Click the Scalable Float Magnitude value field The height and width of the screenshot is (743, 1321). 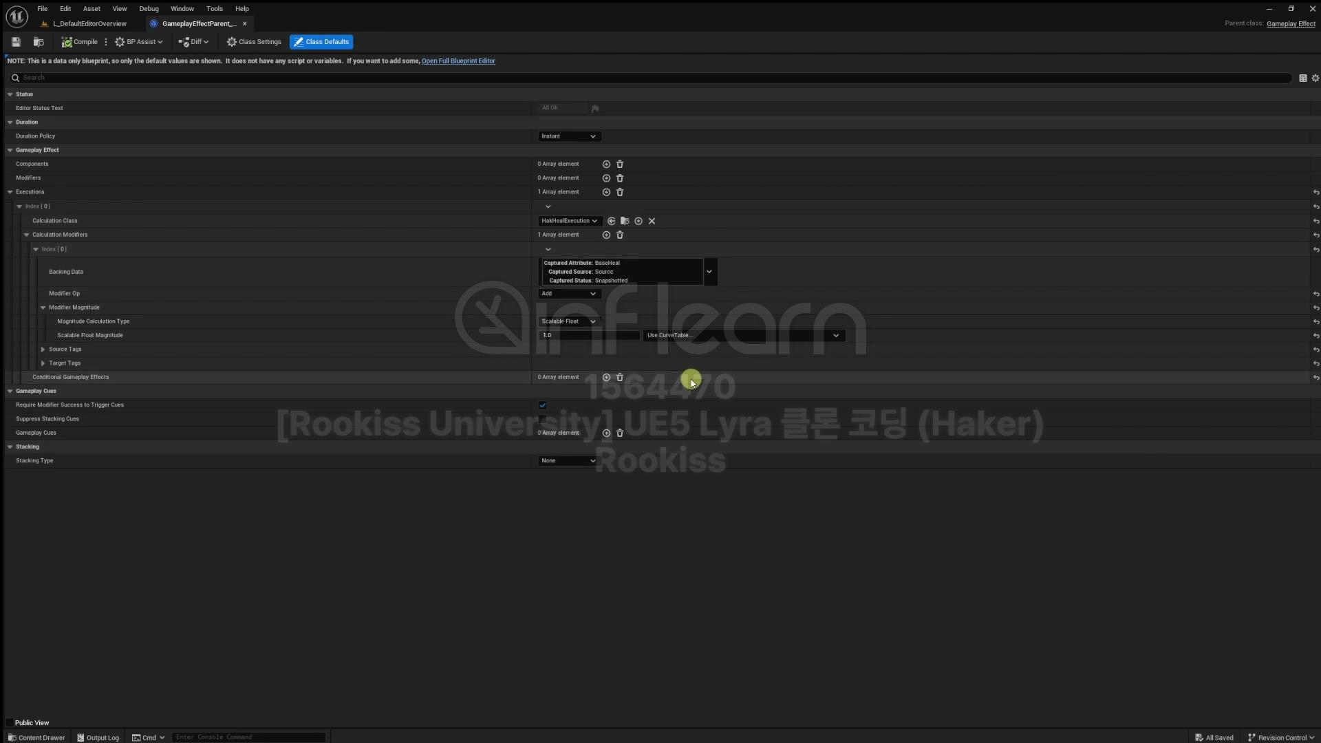click(589, 336)
